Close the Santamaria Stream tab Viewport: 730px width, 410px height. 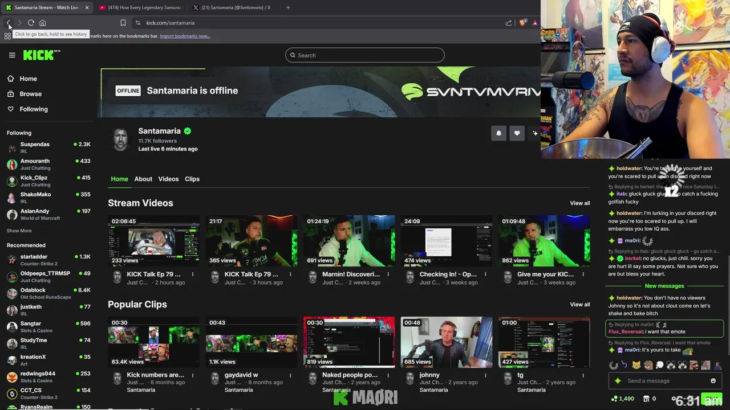87,7
